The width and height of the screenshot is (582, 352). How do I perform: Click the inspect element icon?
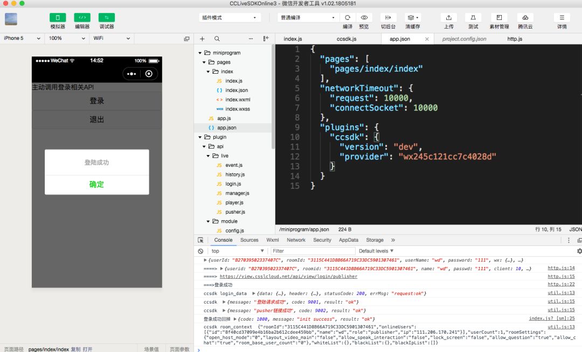click(200, 240)
